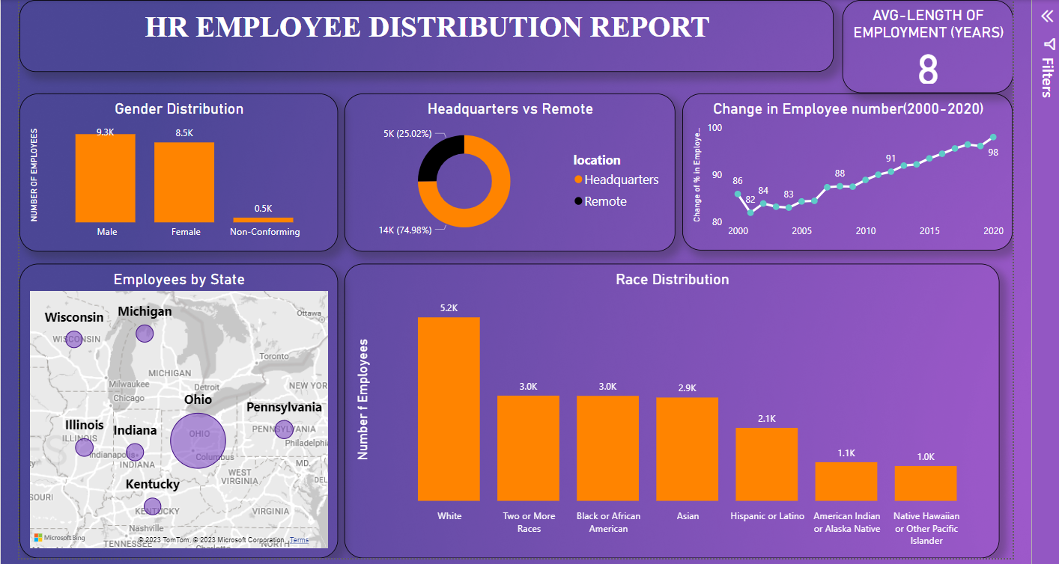Viewport: 1059px width, 564px height.
Task: Open the Terms link on the map
Action: pyautogui.click(x=299, y=539)
